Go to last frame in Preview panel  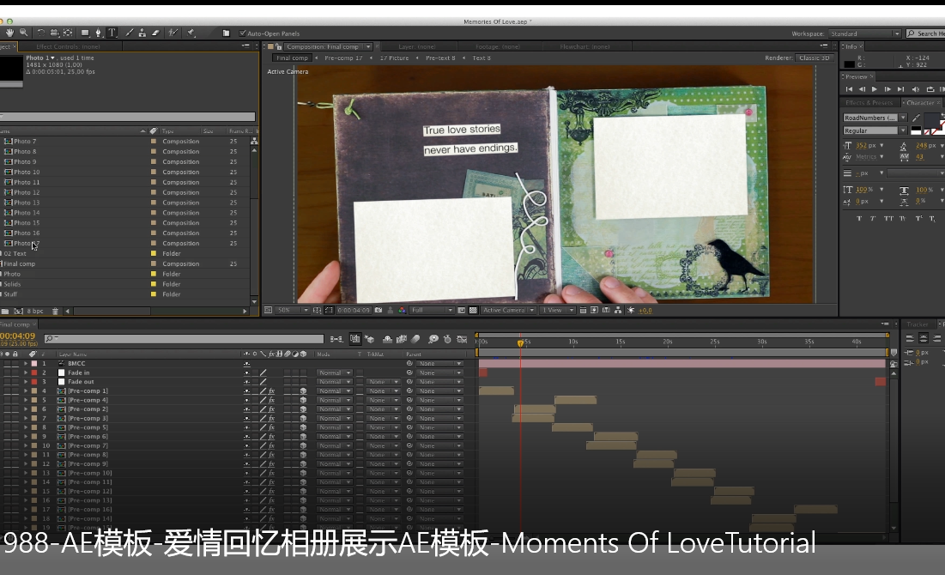[x=900, y=89]
